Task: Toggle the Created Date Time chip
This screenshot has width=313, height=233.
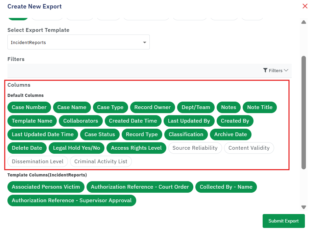Action: 133,121
